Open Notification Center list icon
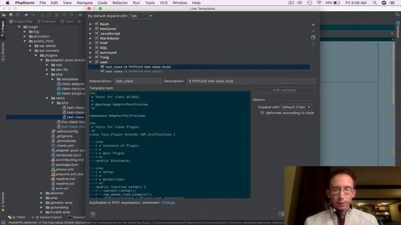 coord(392,2)
